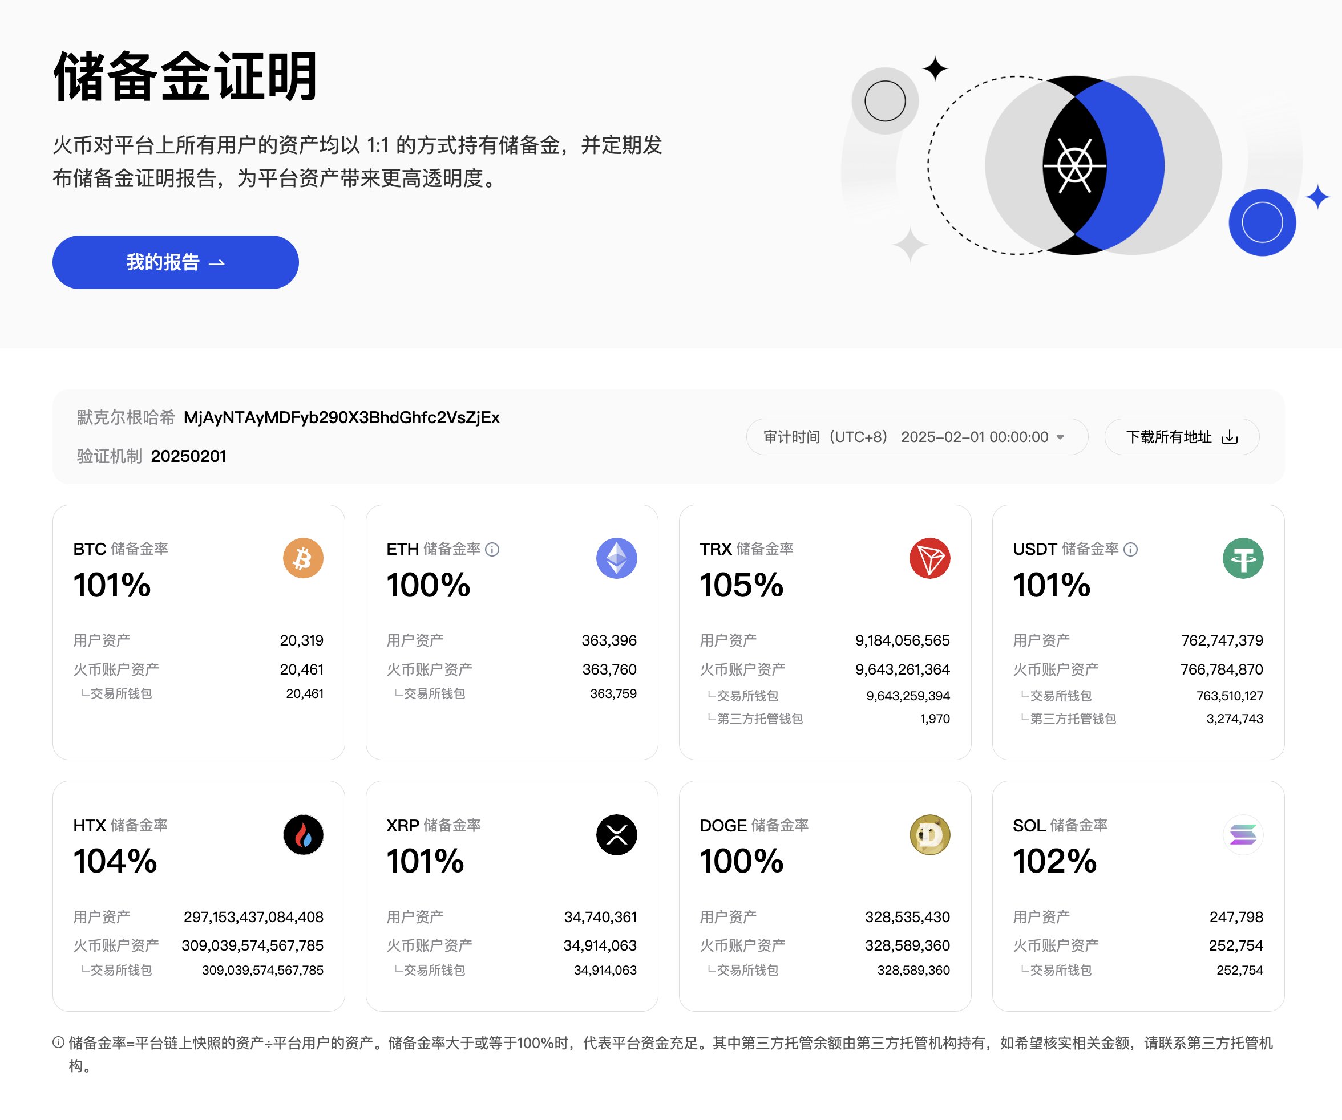
Task: Click the HTX flame icon
Action: (x=303, y=834)
